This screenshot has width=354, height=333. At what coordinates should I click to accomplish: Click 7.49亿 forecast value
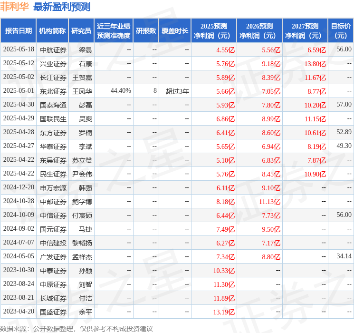point(225,229)
